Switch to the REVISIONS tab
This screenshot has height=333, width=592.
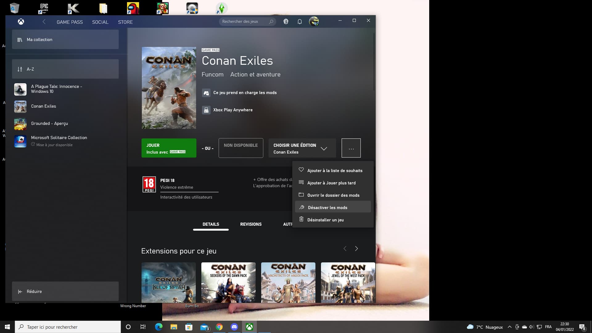[x=251, y=224]
